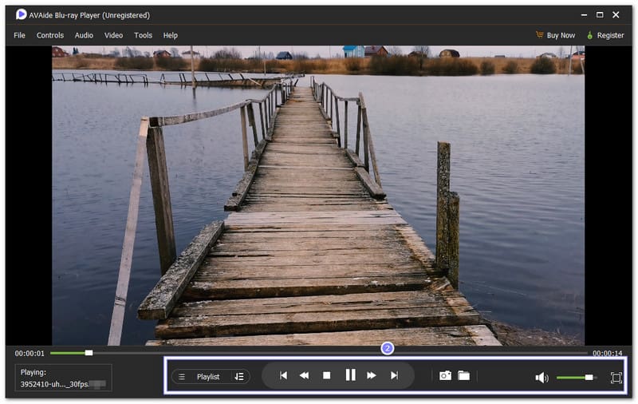Pause the video playback
This screenshot has width=638, height=404.
[x=349, y=375]
